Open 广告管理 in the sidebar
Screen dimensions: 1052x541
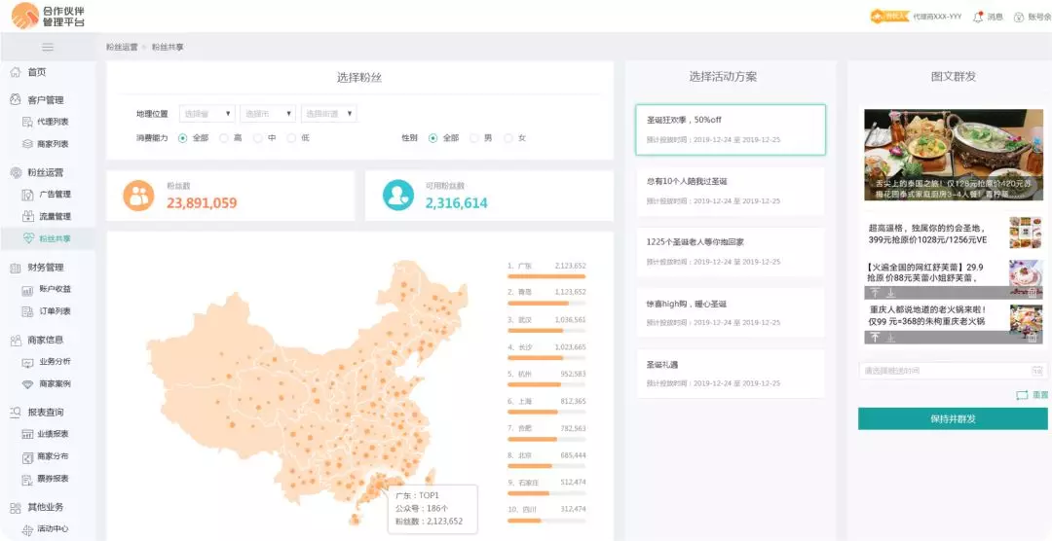[47, 195]
